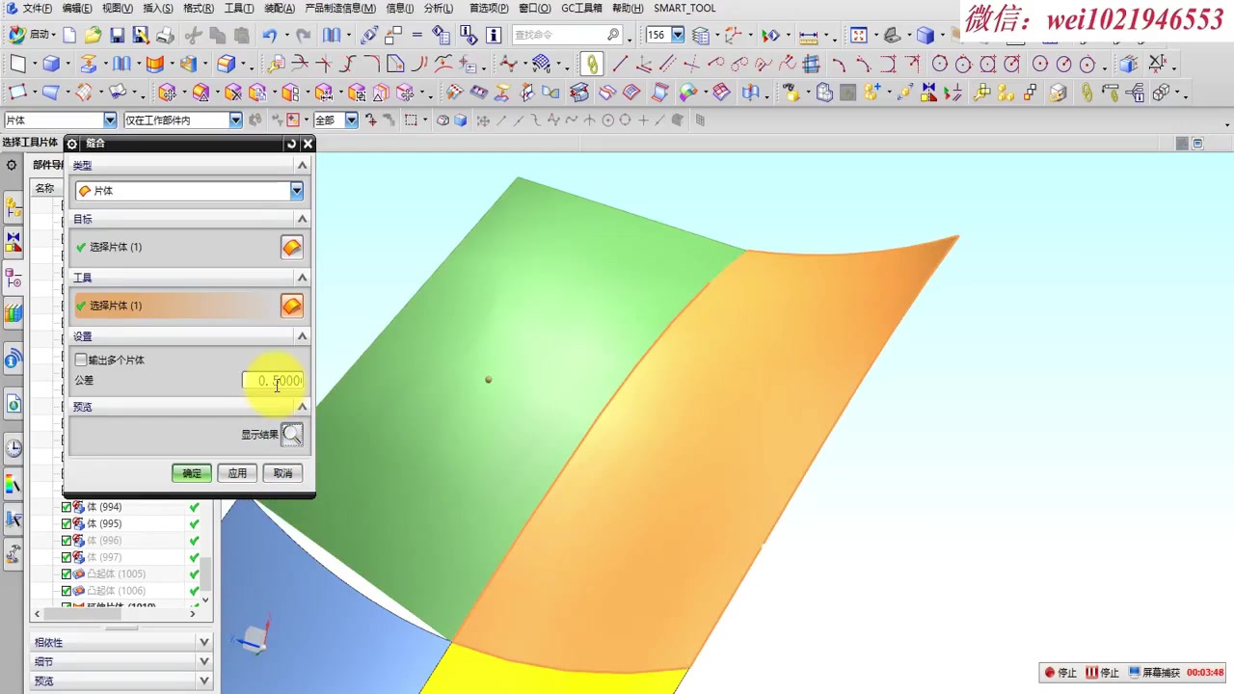Collapse the 类型 section
This screenshot has height=694, width=1234.
pyautogui.click(x=302, y=166)
